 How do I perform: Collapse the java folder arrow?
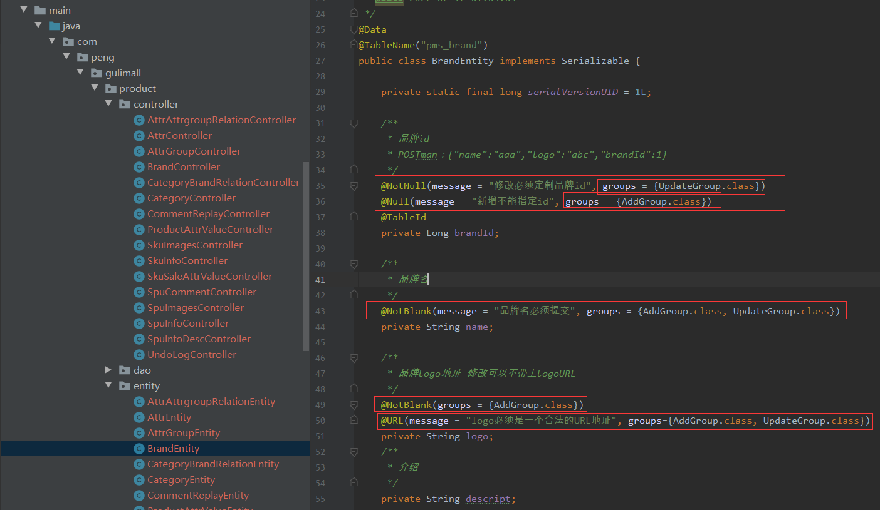39,26
